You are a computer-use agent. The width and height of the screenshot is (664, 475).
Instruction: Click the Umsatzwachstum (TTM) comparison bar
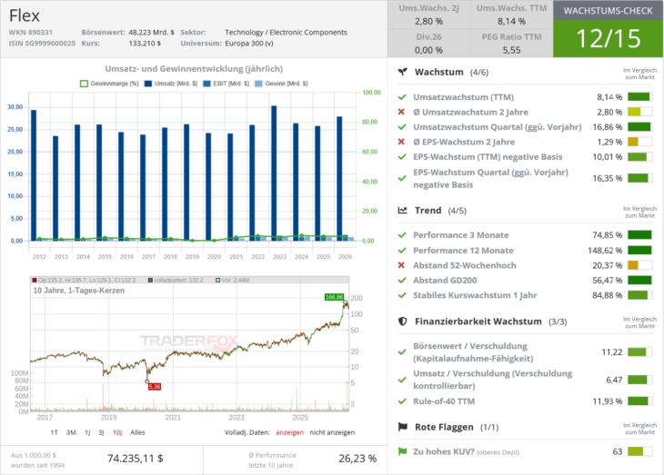point(639,97)
